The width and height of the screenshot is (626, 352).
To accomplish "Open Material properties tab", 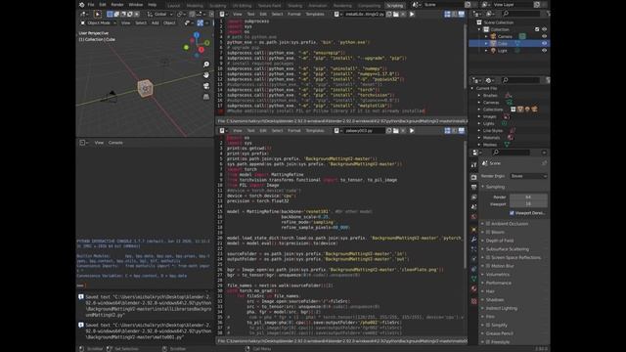I will click(x=473, y=289).
